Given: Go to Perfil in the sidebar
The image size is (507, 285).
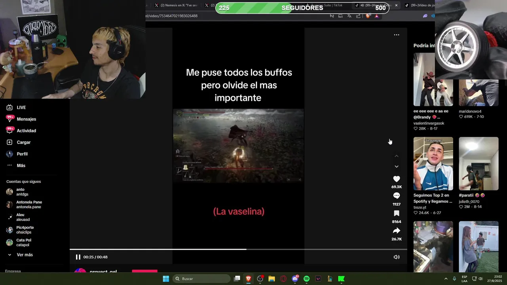Looking at the screenshot, I should [x=17, y=154].
